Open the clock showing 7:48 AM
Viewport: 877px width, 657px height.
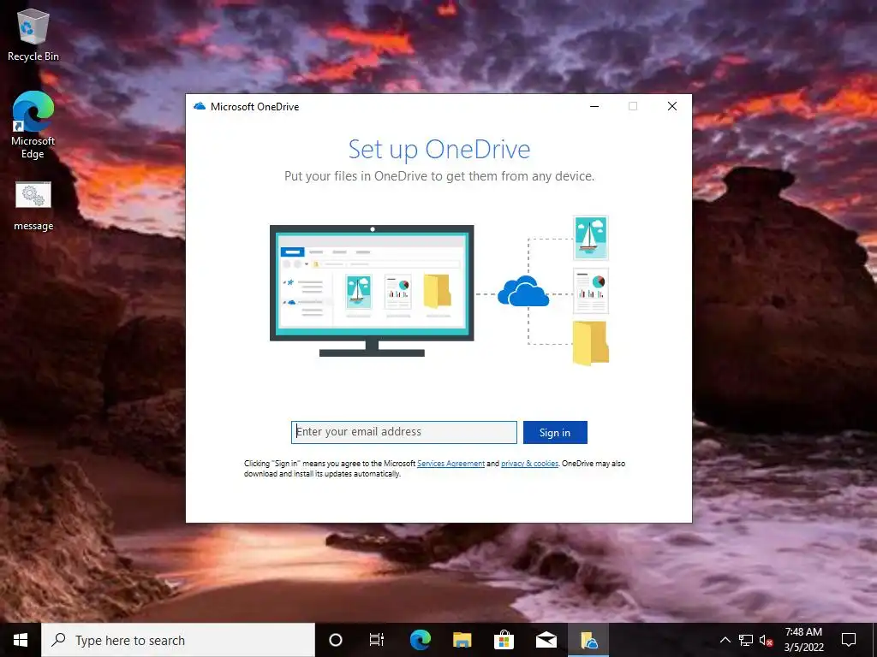(x=803, y=640)
